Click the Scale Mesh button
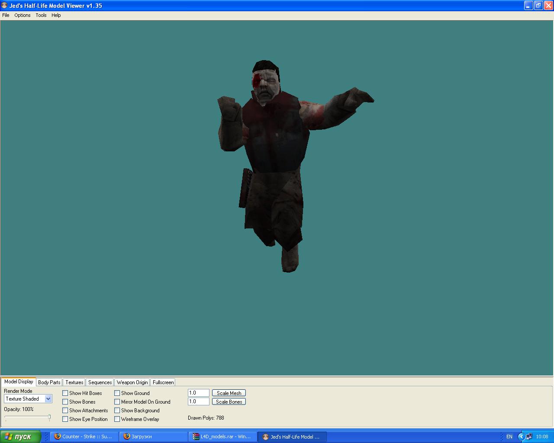554x443 pixels. tap(229, 393)
